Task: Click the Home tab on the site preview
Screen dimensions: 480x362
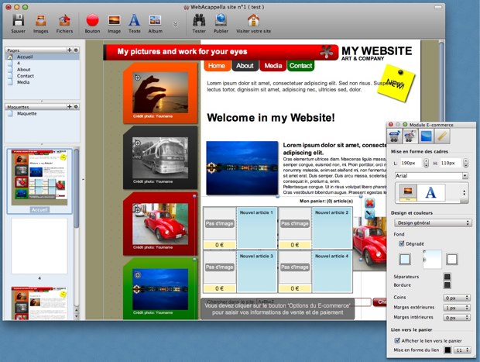Action: tap(217, 66)
